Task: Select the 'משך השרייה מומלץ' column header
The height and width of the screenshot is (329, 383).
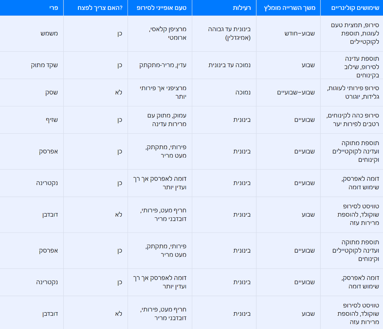Action: [x=288, y=8]
